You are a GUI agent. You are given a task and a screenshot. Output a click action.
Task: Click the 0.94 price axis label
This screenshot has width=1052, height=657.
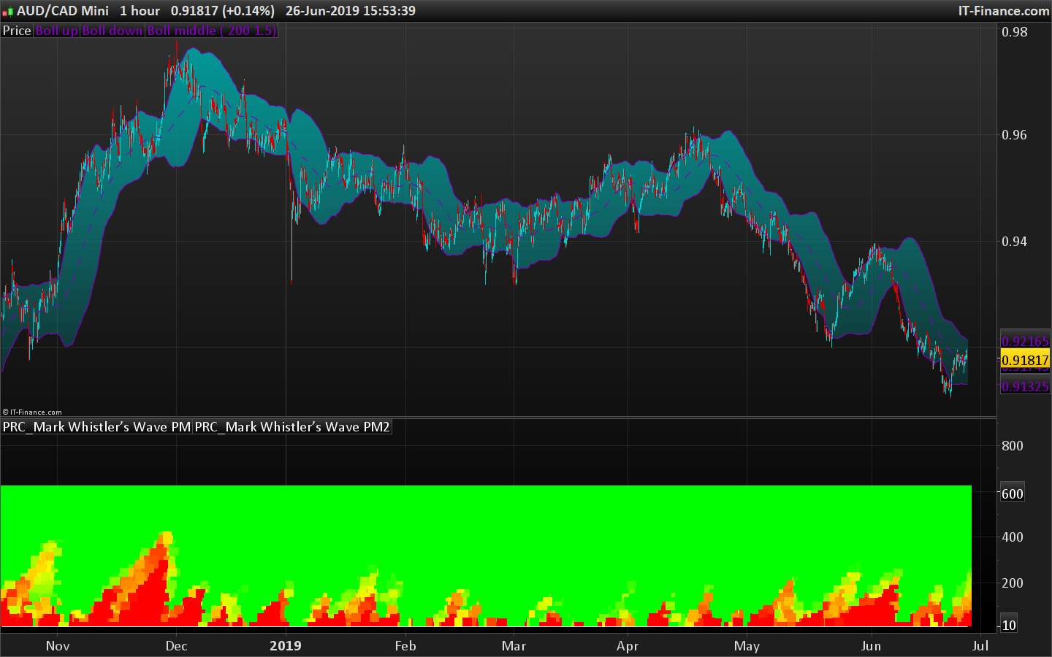click(x=1014, y=242)
